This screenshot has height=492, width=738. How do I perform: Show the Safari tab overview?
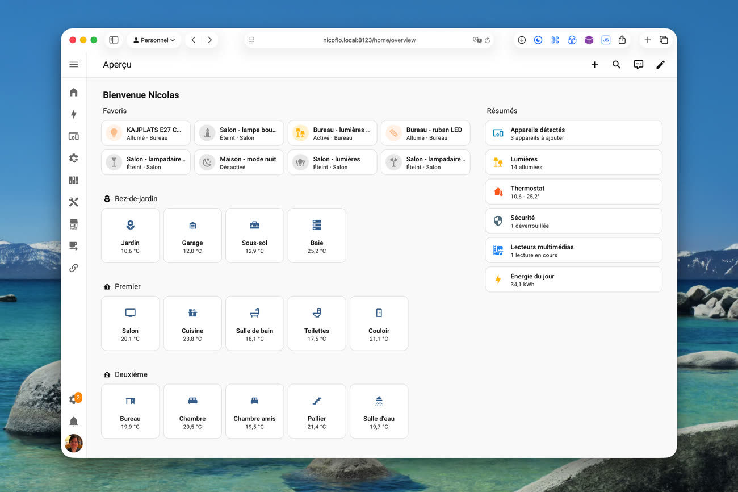point(664,40)
